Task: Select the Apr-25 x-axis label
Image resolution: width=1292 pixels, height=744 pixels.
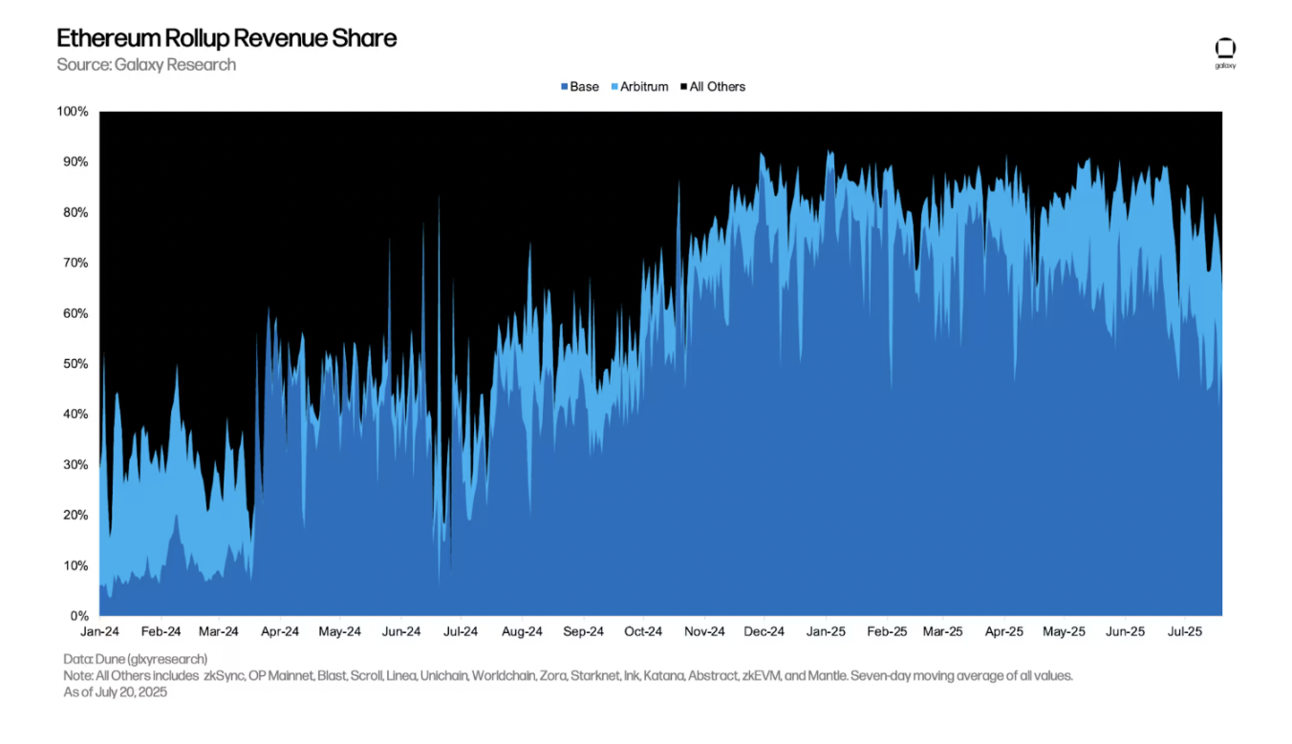Action: coord(1004,632)
